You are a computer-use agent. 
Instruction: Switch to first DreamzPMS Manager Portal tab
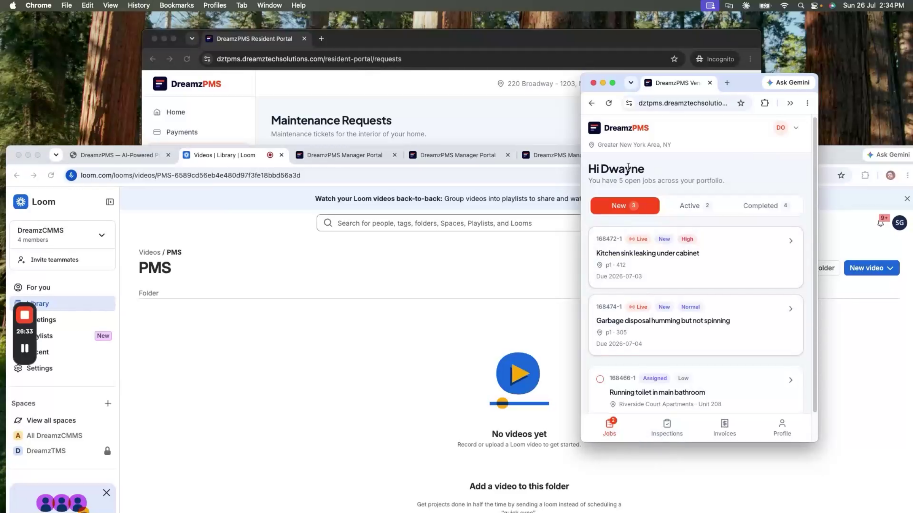tap(346, 155)
